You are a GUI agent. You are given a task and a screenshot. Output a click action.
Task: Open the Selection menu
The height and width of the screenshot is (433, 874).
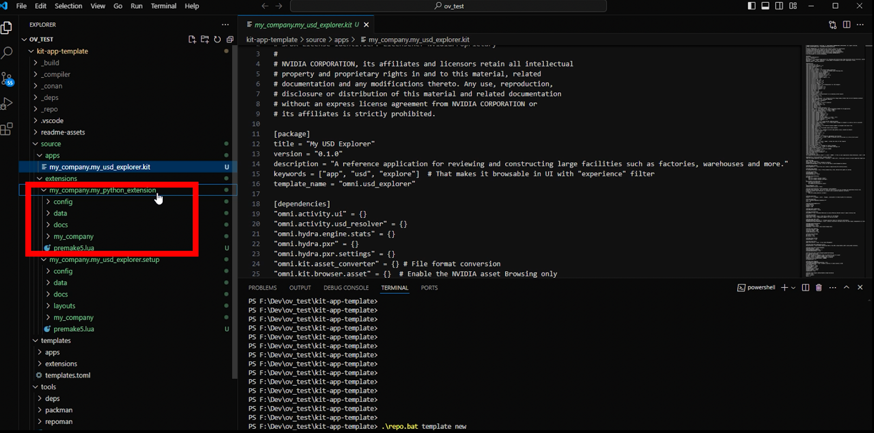pos(68,6)
